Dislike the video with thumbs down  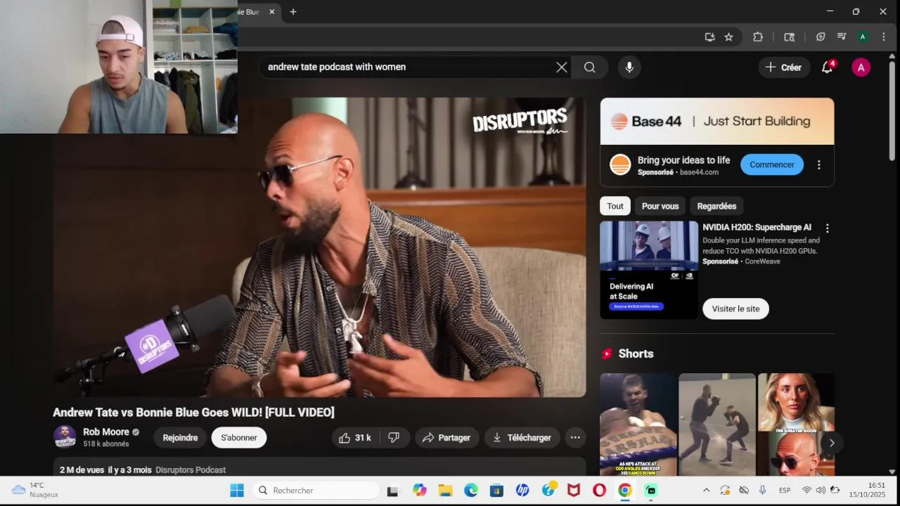tap(394, 438)
